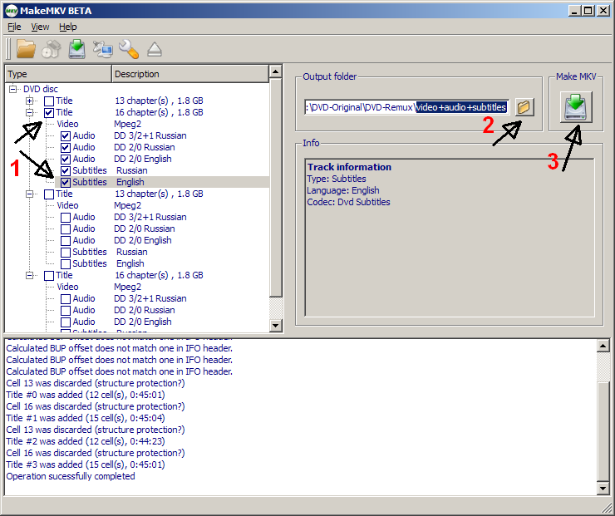Screen dimensions: 615x516
Task: Click the tree scrollbar down arrow
Action: coord(276,326)
